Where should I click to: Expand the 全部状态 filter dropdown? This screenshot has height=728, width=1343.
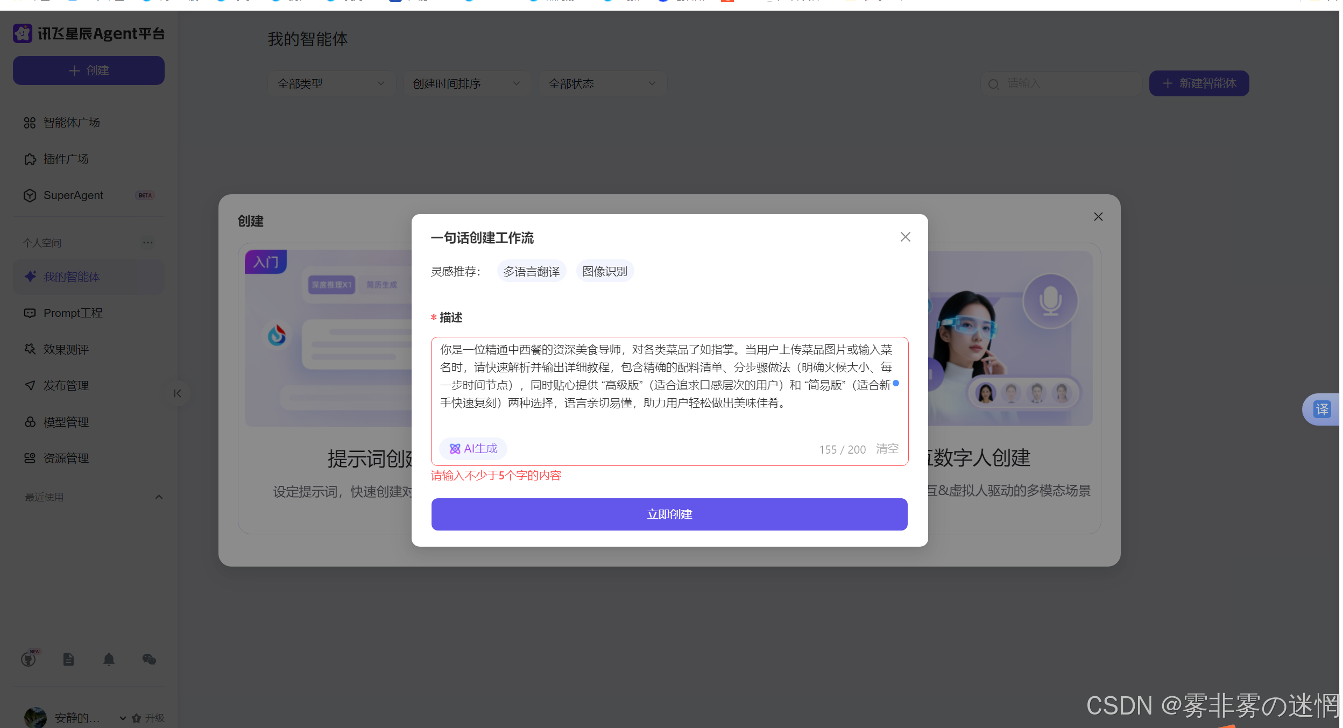point(602,84)
